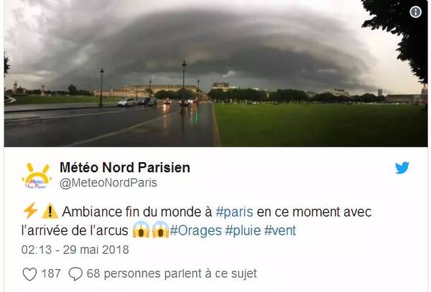Click the tweet text about the arcus
The width and height of the screenshot is (431, 292).
(x=197, y=221)
